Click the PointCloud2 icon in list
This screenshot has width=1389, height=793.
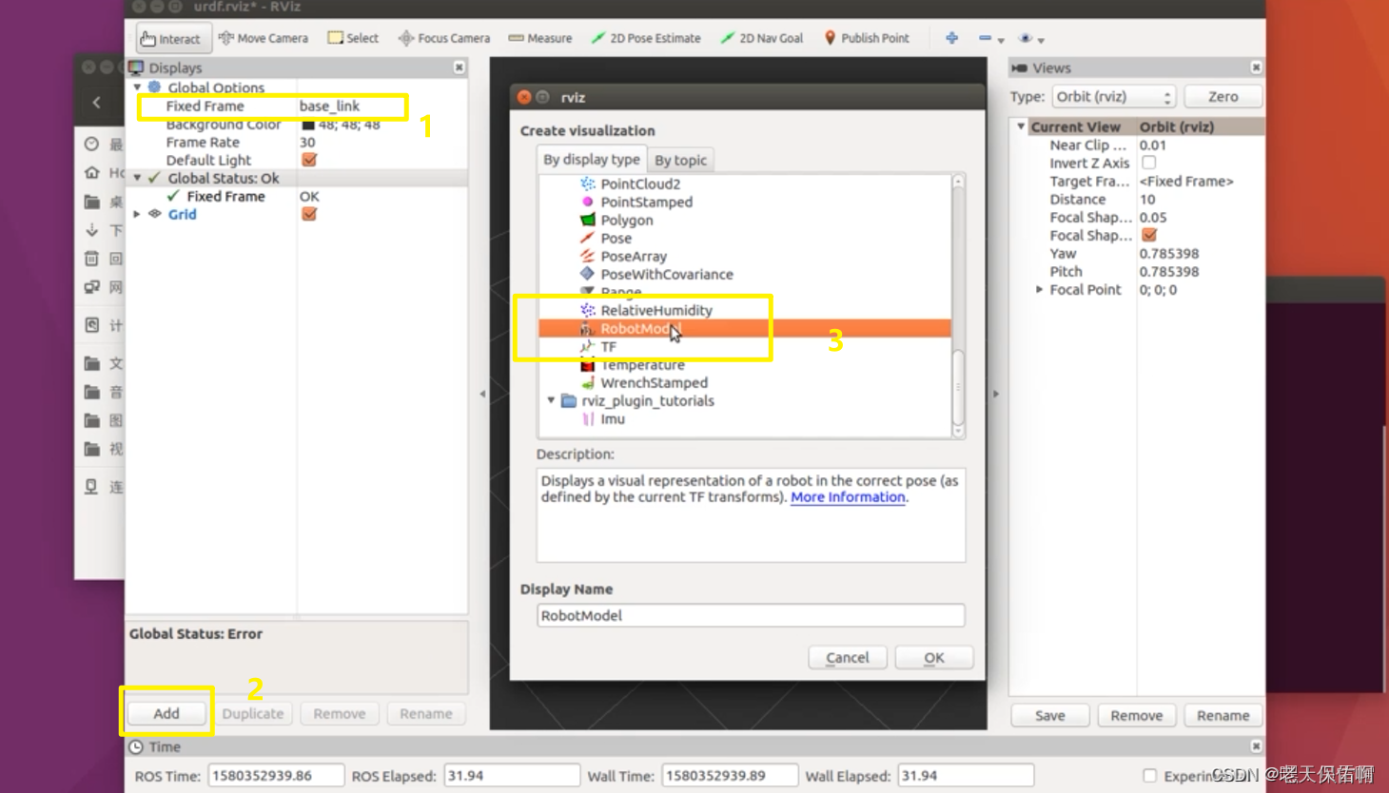pos(588,184)
